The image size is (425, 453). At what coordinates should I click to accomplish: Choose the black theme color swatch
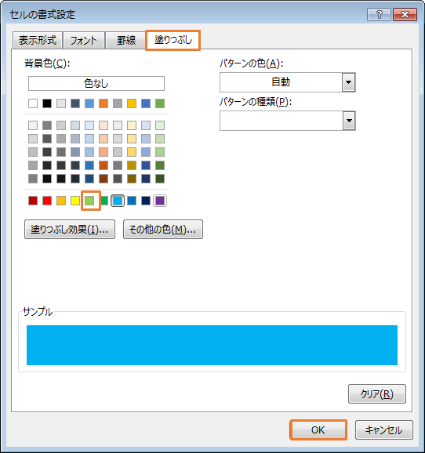(47, 103)
